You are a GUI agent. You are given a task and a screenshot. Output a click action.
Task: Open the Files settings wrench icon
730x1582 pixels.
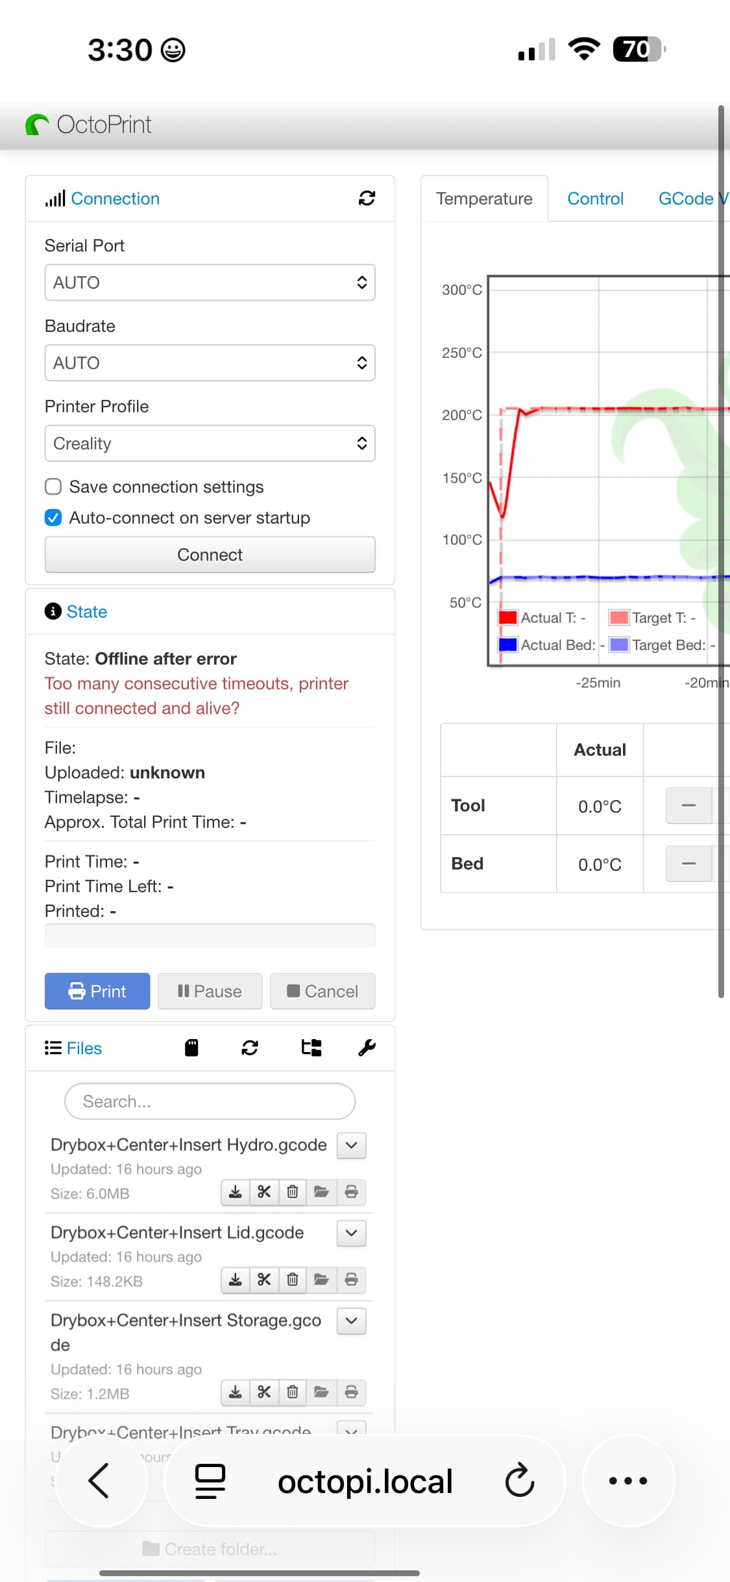point(367,1048)
